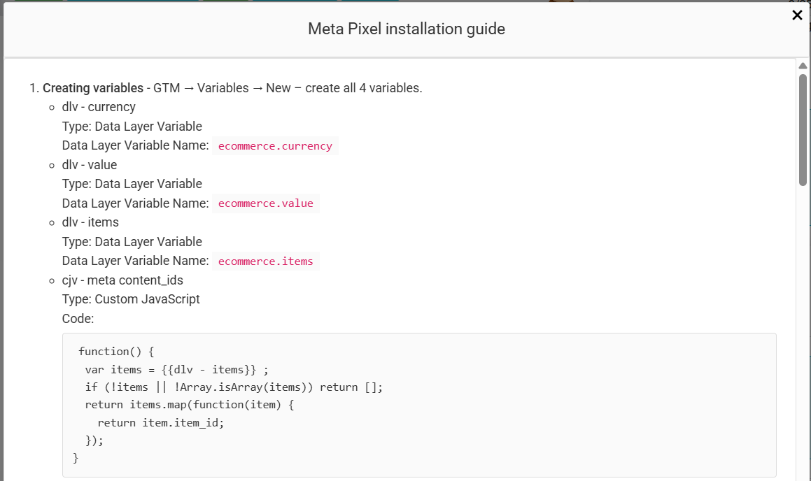The height and width of the screenshot is (481, 811).
Task: Click the 'dlv - items' list item
Action: tap(90, 222)
